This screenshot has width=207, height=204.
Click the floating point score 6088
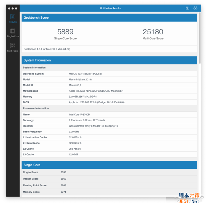point(63,185)
